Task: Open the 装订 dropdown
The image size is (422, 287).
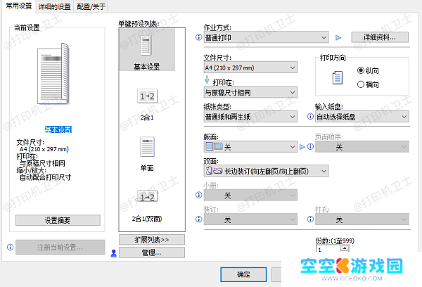Action: coord(250,219)
